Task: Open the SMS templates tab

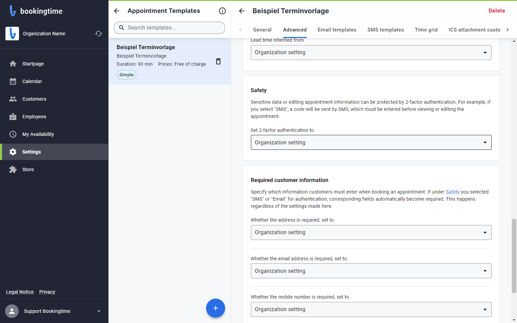Action: pos(385,30)
